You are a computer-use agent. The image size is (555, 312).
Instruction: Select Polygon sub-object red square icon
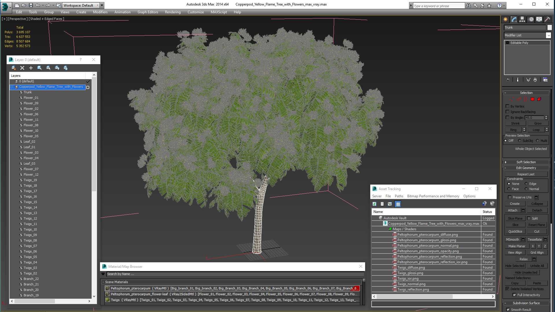tap(532, 99)
